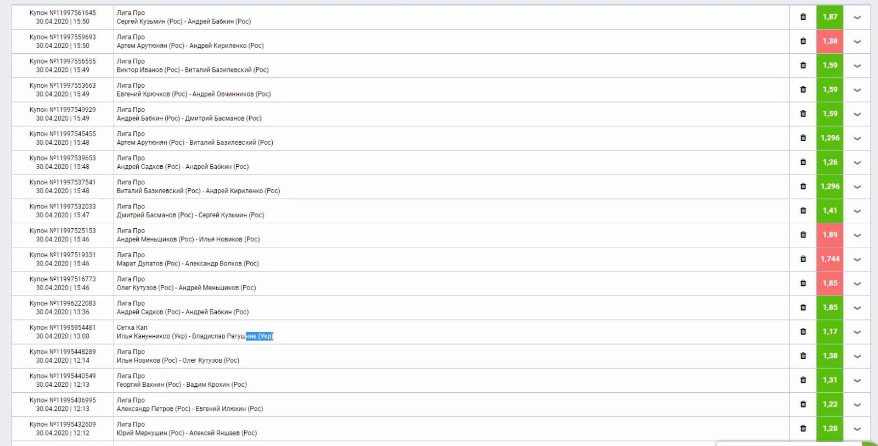Click green 1,26 odds cell
This screenshot has width=878, height=446.
830,162
